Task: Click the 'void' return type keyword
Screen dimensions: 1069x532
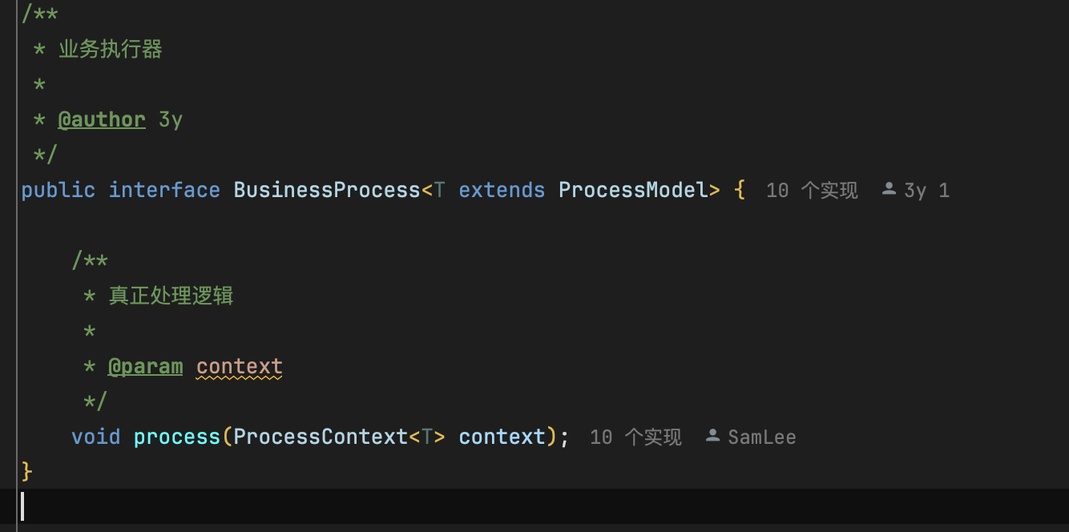Action: [x=95, y=437]
